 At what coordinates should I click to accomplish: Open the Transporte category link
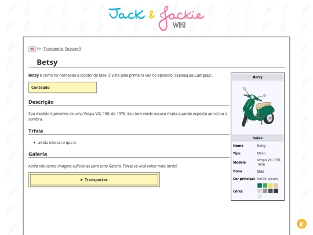[x=53, y=49]
